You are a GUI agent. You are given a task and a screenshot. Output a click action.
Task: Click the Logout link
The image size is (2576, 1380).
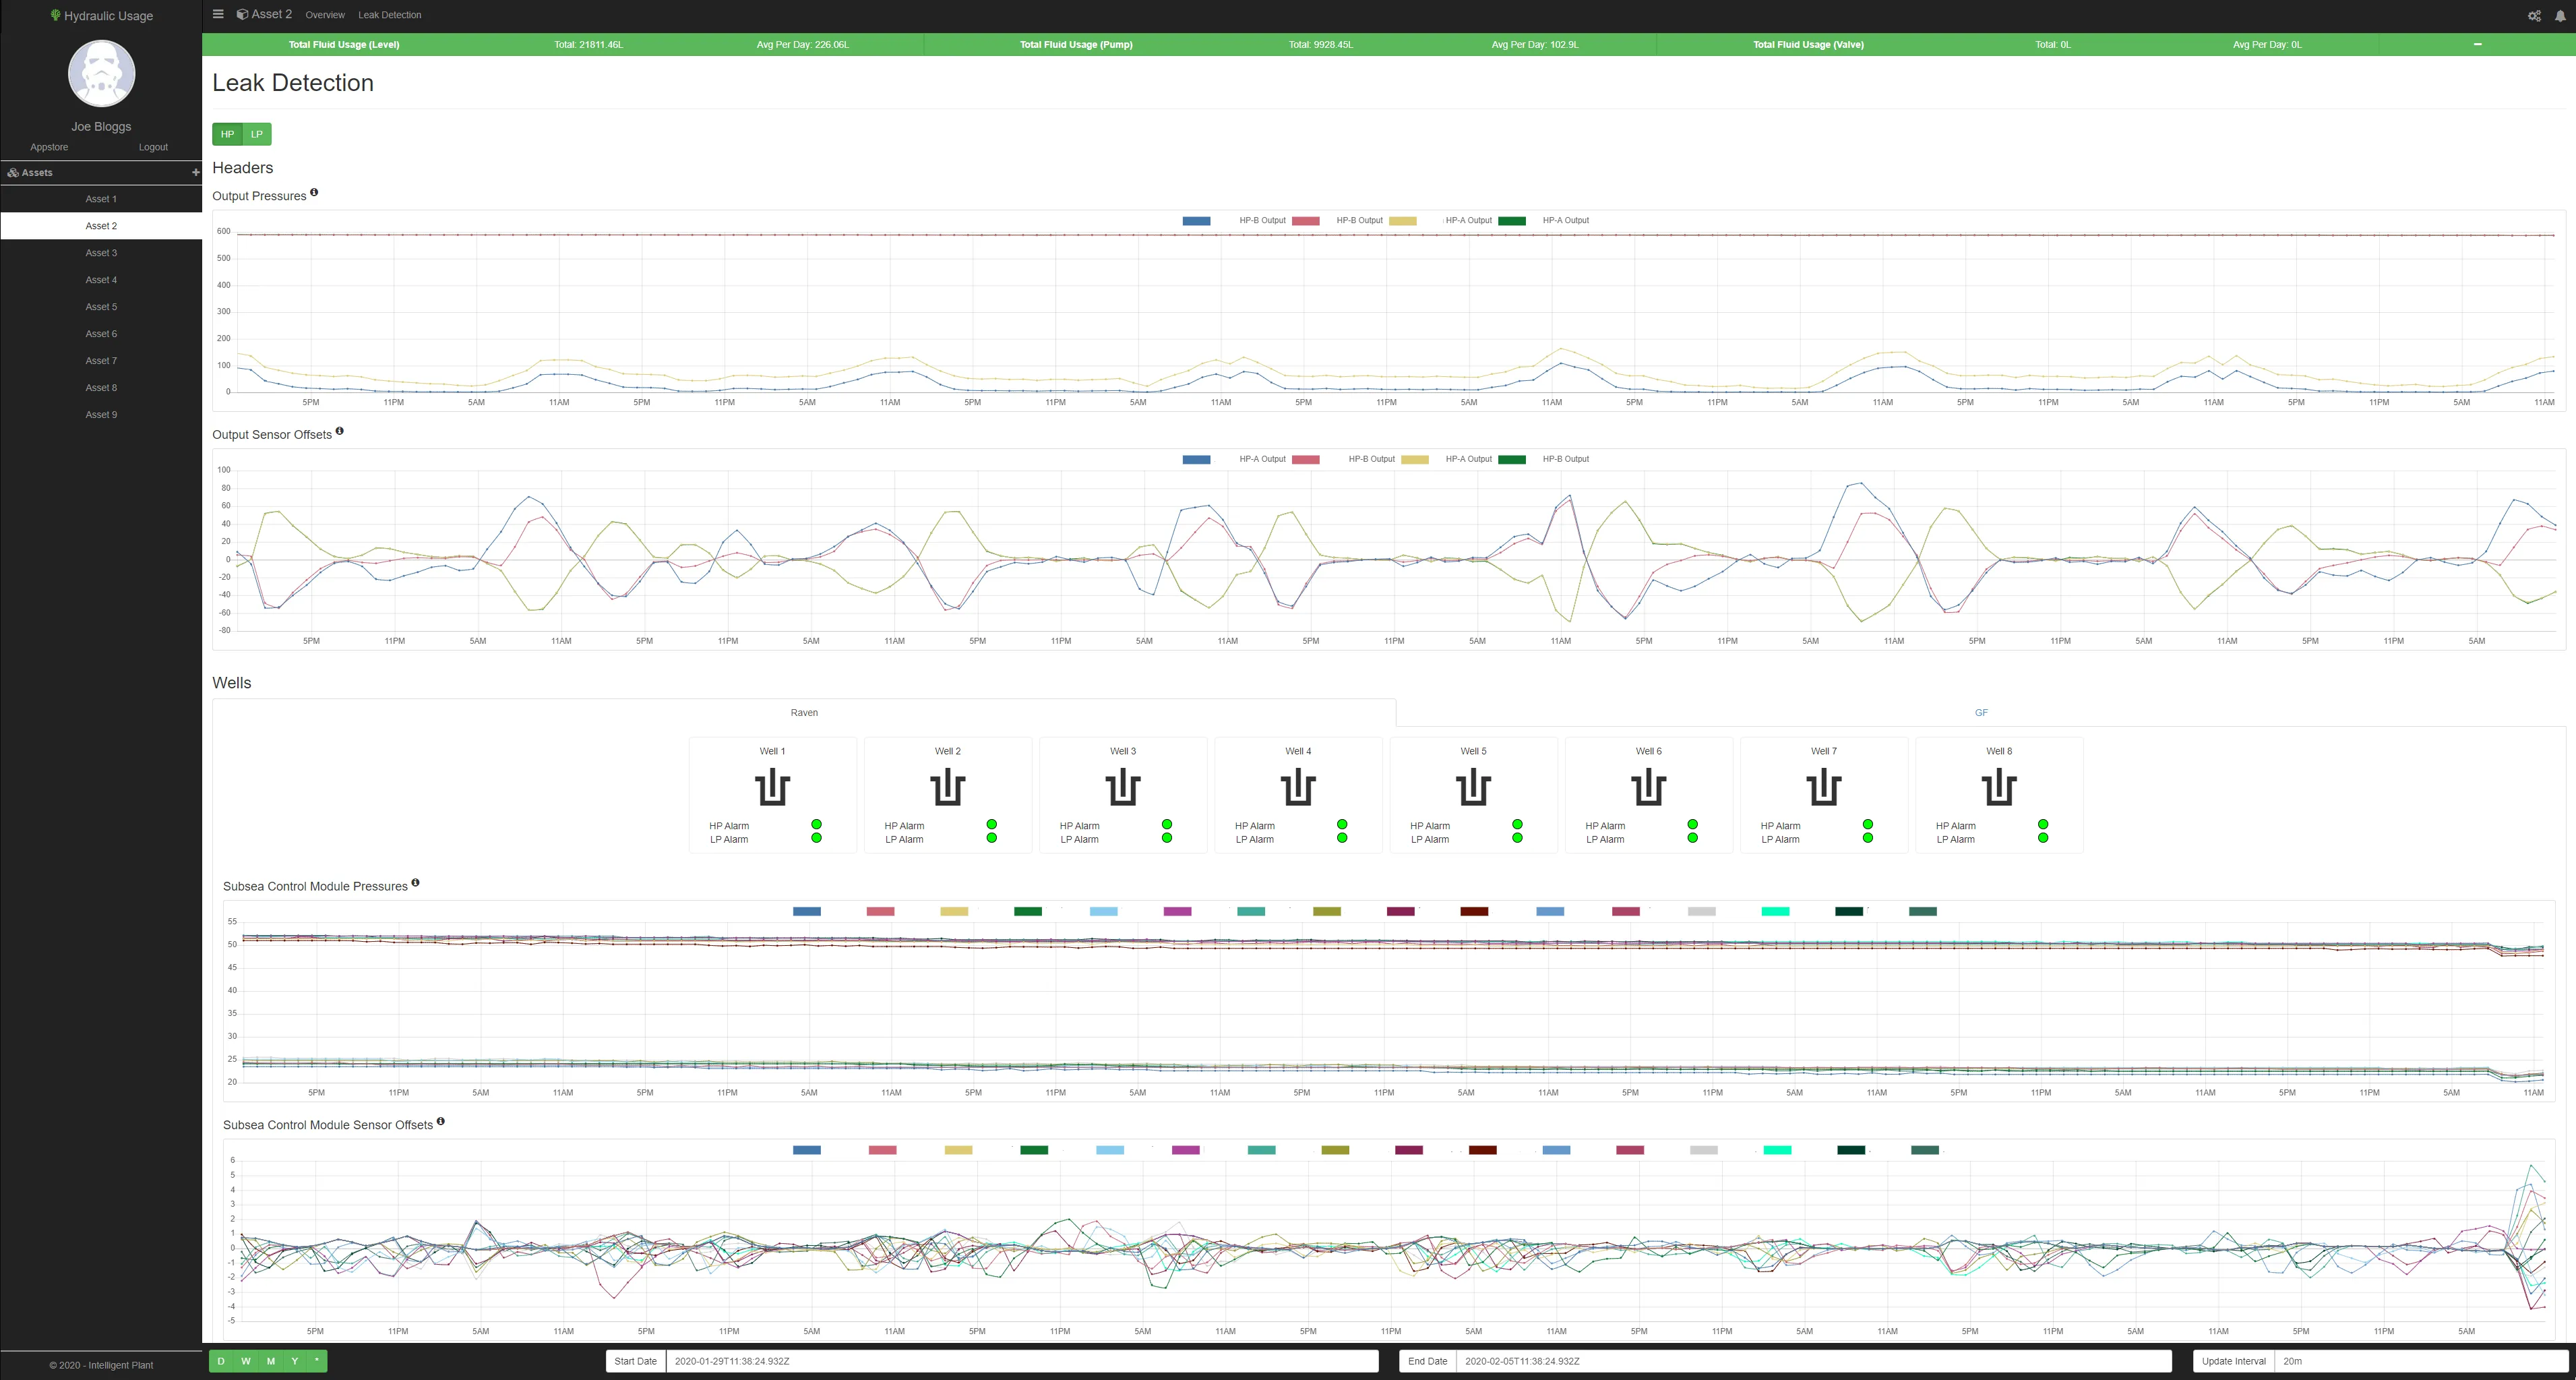point(153,147)
